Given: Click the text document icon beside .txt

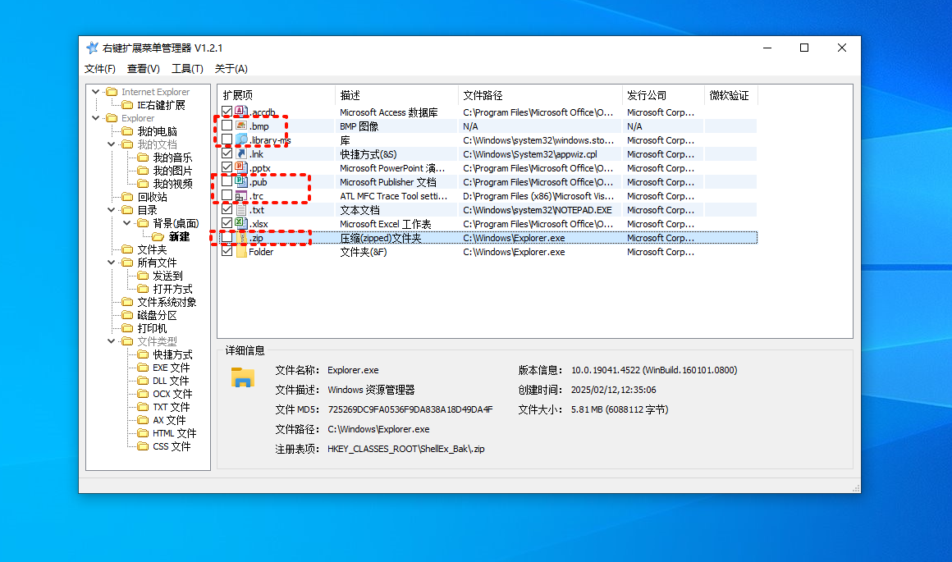Looking at the screenshot, I should pos(239,209).
